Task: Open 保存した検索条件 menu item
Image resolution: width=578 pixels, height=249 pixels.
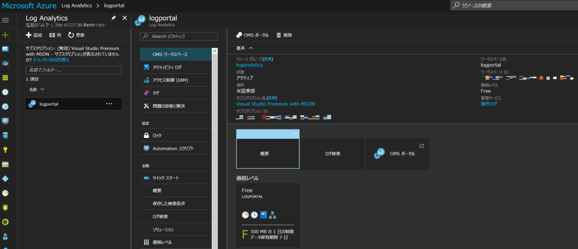Action: pos(176,203)
